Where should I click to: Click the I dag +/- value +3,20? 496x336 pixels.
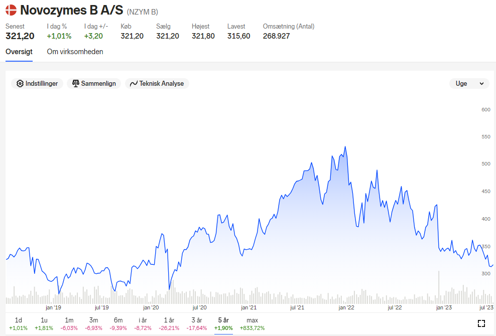(x=94, y=36)
